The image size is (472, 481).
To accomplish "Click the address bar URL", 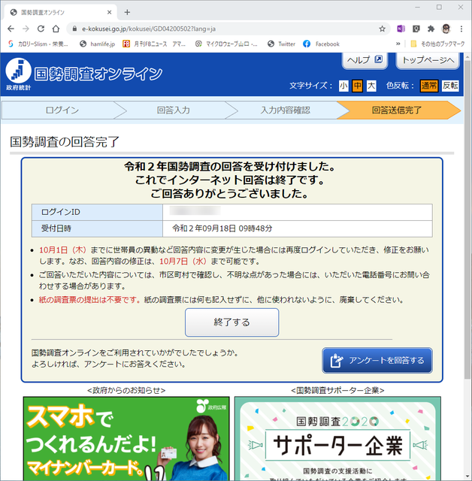I will click(x=149, y=29).
